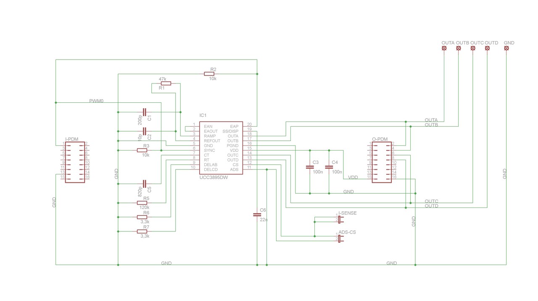
Task: Select resistor R2 symbol
Action: [x=209, y=74]
